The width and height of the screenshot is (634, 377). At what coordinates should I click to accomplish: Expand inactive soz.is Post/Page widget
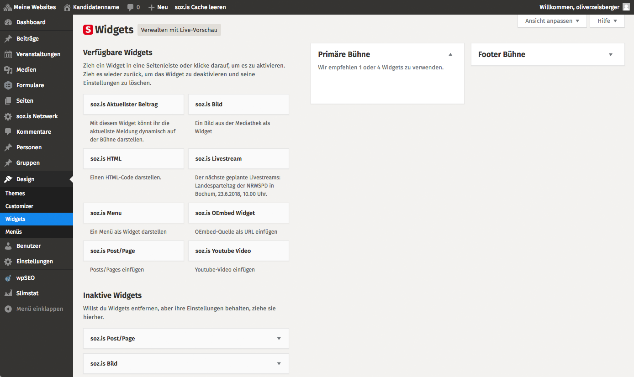(279, 339)
